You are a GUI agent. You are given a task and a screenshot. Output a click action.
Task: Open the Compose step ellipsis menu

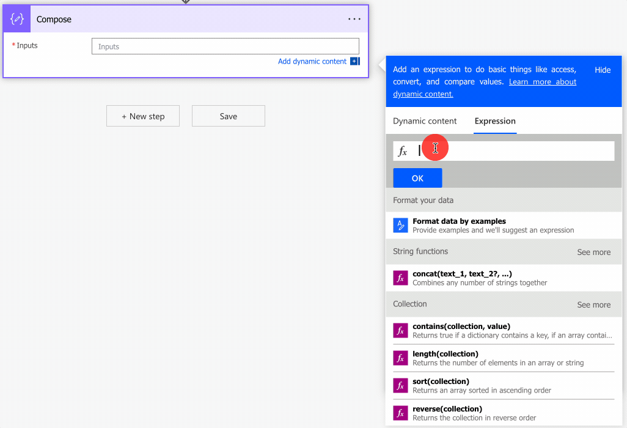[x=354, y=19]
